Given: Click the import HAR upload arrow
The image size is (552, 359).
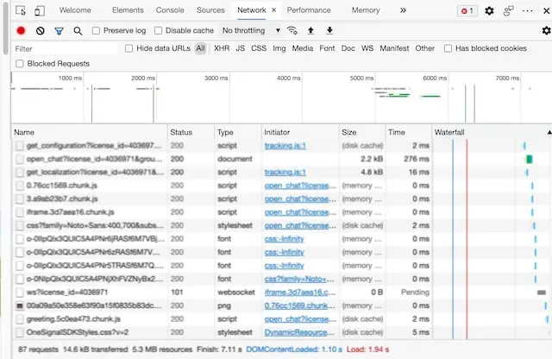Looking at the screenshot, I should (x=310, y=30).
